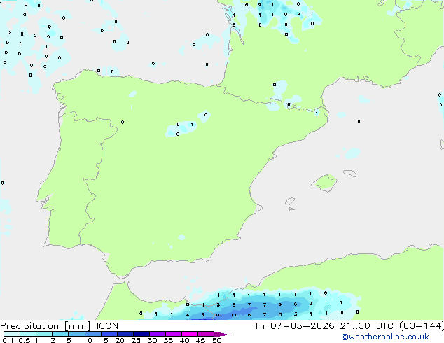Screen dimensions: 444x343
Task: Click the 2–5 mm legend swatch
Action: click(60, 334)
